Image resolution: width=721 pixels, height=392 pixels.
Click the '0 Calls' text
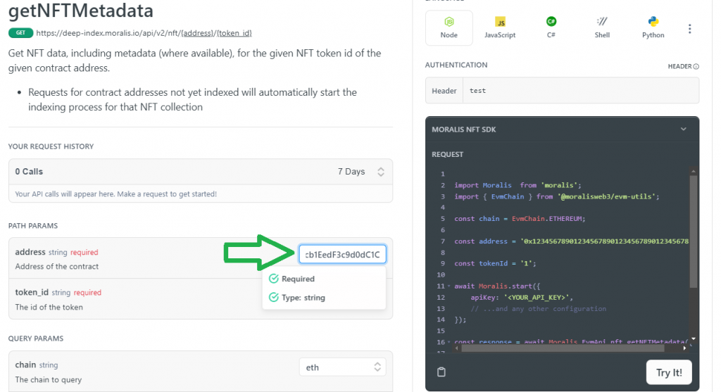pyautogui.click(x=29, y=172)
